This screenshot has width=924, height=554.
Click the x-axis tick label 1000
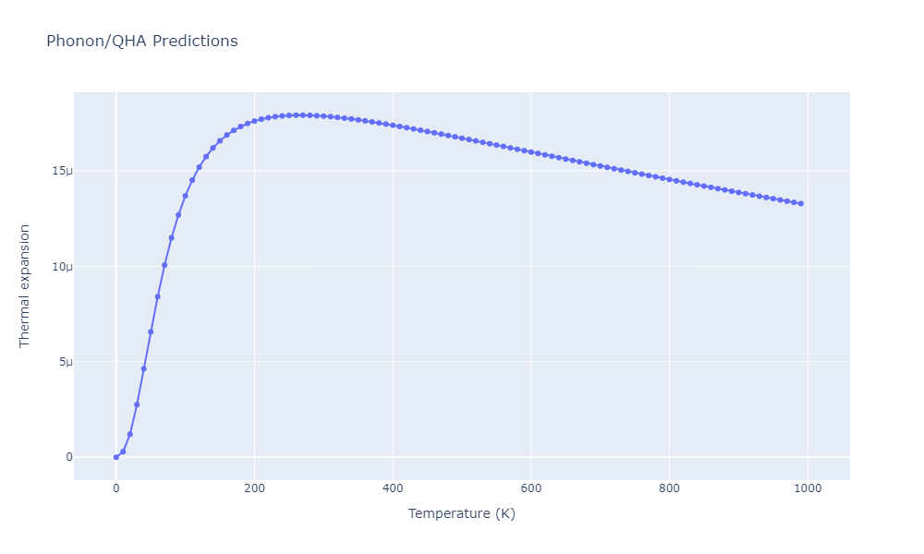pyautogui.click(x=808, y=489)
